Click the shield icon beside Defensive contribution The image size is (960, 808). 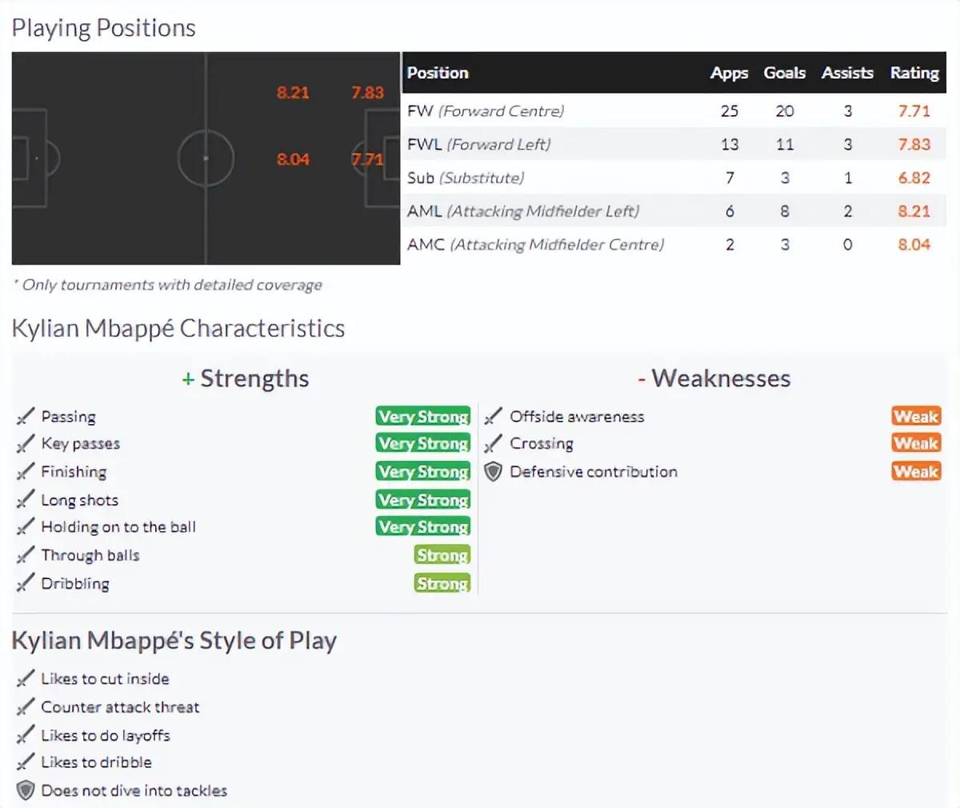[494, 471]
